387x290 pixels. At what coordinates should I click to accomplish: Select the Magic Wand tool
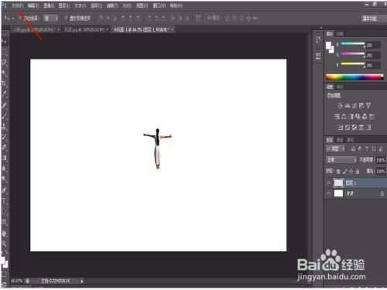(5, 73)
